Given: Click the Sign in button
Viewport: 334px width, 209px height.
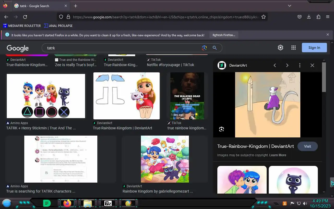Looking at the screenshot, I should tap(314, 48).
